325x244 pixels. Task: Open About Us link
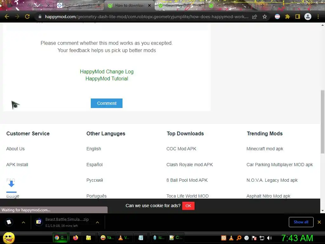click(15, 149)
